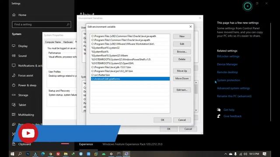Focus the Find a setting search box

pyautogui.click(x=42, y=24)
